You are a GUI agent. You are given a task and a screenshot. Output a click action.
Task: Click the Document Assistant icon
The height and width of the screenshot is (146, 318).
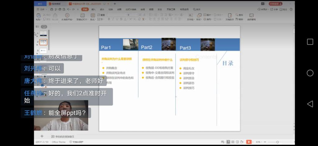click(x=229, y=15)
